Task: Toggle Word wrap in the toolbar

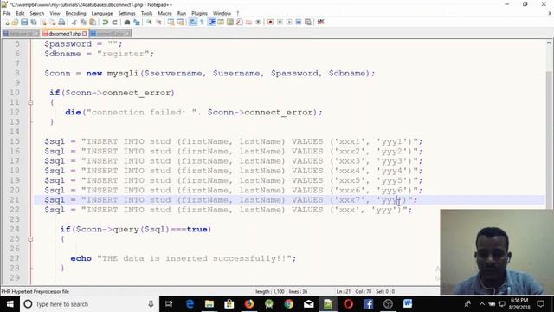Action: coord(193,22)
